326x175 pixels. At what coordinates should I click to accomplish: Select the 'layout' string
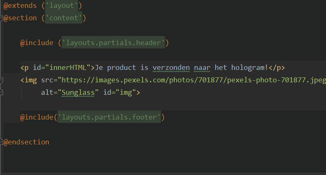coord(62,6)
